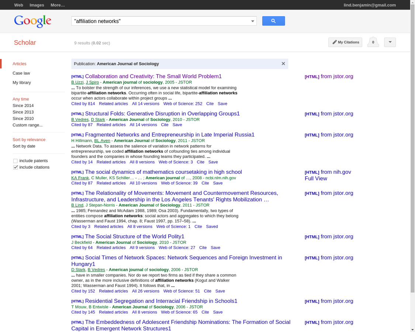Open All 26 versions
The image size is (415, 332).
pyautogui.click(x=146, y=291)
